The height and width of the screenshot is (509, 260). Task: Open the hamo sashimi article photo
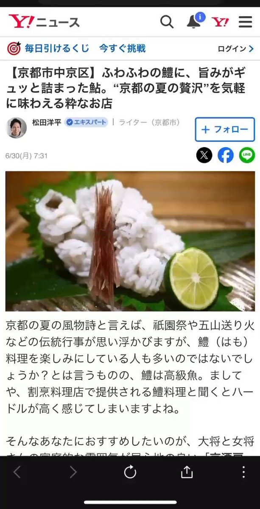point(130,241)
